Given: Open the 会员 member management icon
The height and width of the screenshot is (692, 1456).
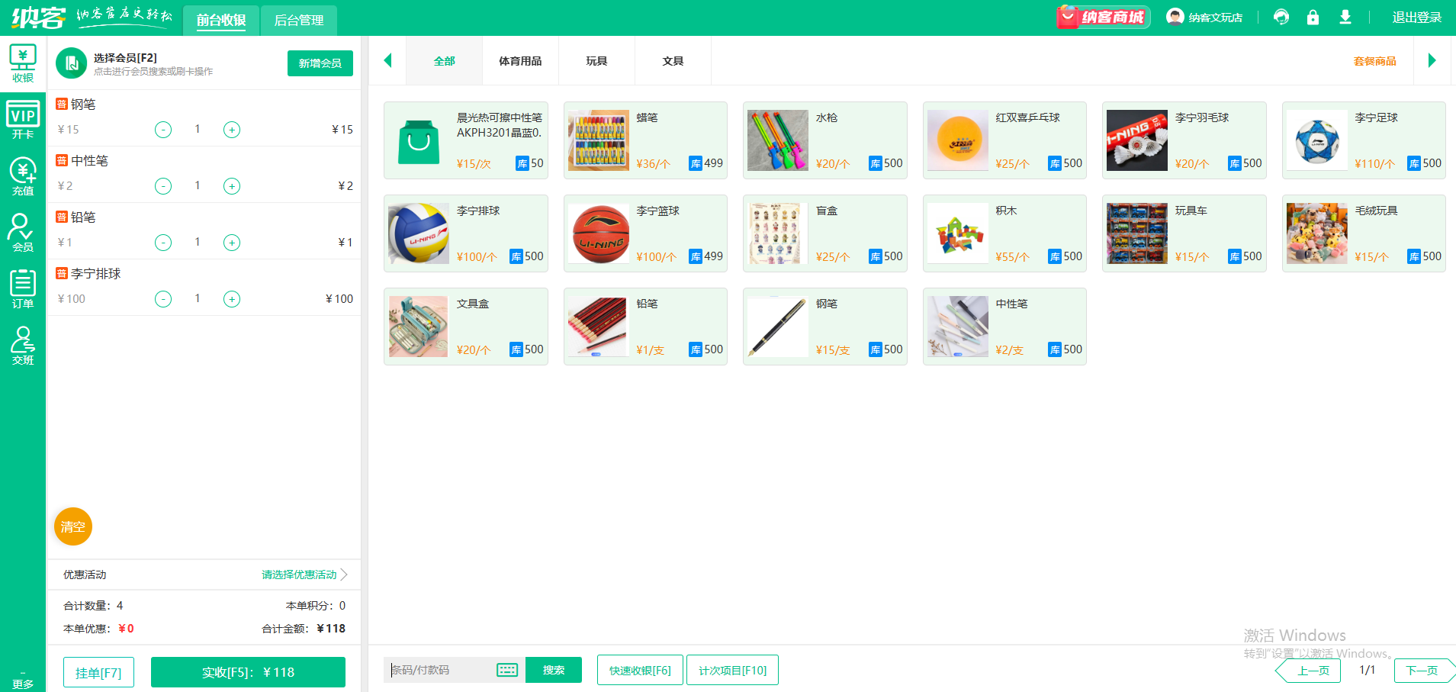Looking at the screenshot, I should pos(22,233).
